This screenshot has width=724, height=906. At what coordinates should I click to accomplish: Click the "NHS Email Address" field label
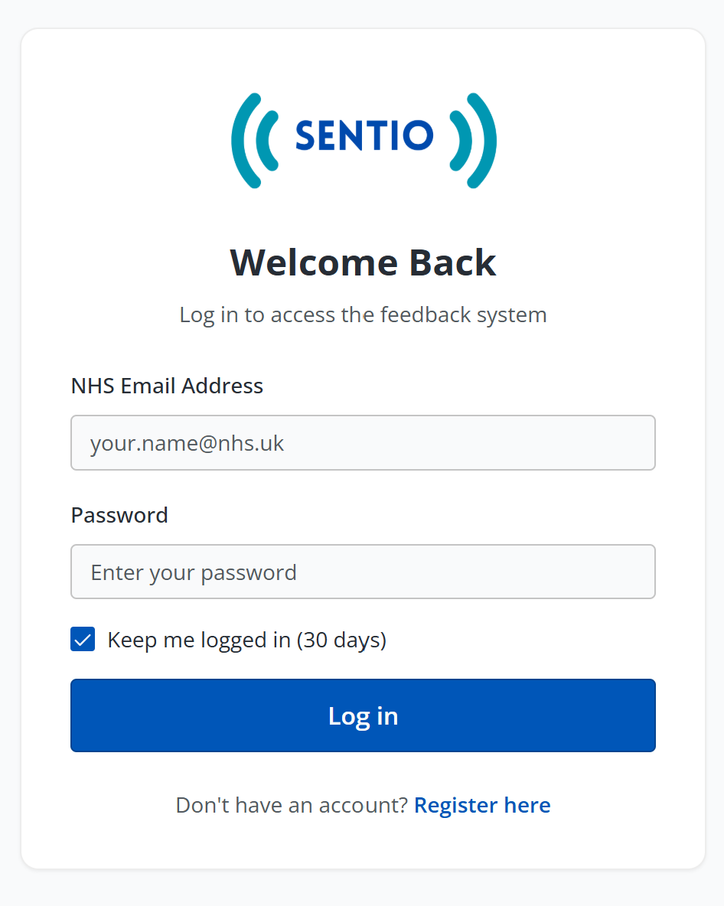tap(167, 386)
